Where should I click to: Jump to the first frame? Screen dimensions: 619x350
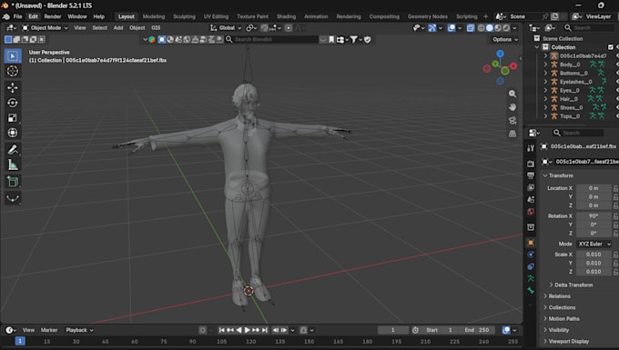coord(222,330)
